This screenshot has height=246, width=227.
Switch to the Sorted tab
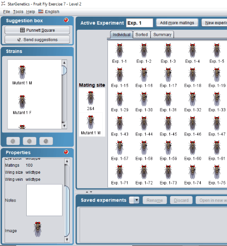pyautogui.click(x=142, y=34)
